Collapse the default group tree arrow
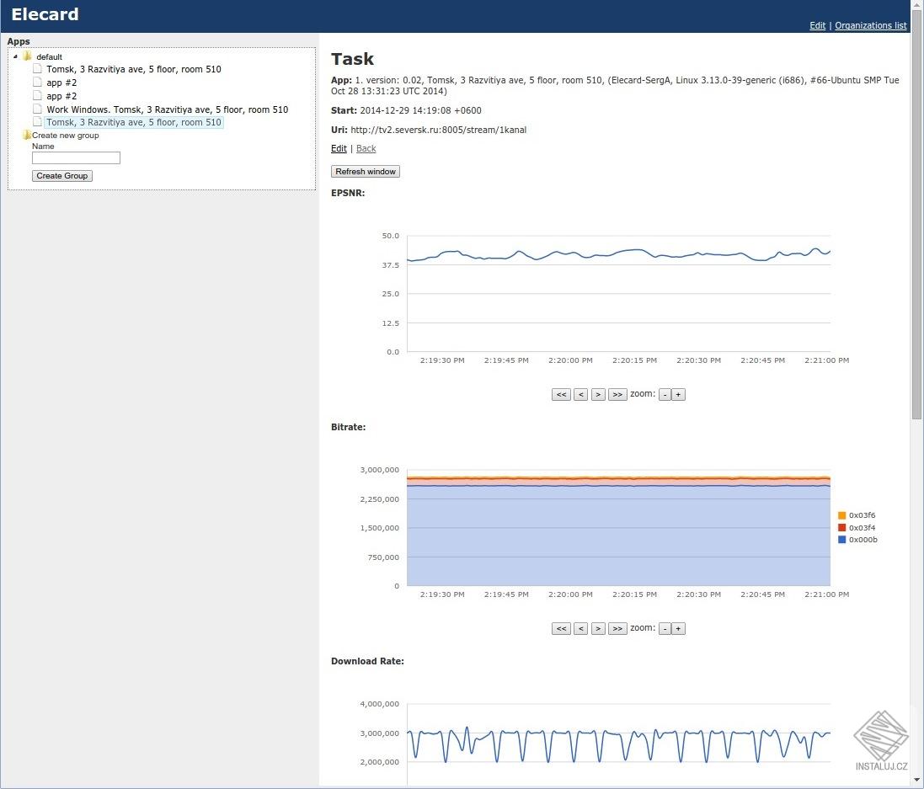The height and width of the screenshot is (789, 924). (x=16, y=56)
